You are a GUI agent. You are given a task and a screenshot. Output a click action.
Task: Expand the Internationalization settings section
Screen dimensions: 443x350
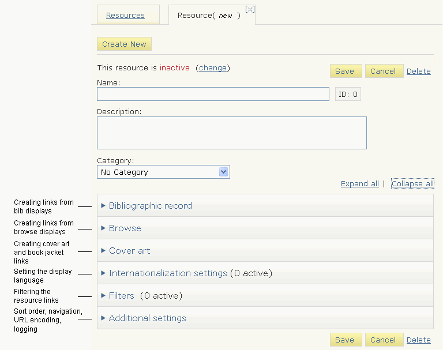click(265, 273)
